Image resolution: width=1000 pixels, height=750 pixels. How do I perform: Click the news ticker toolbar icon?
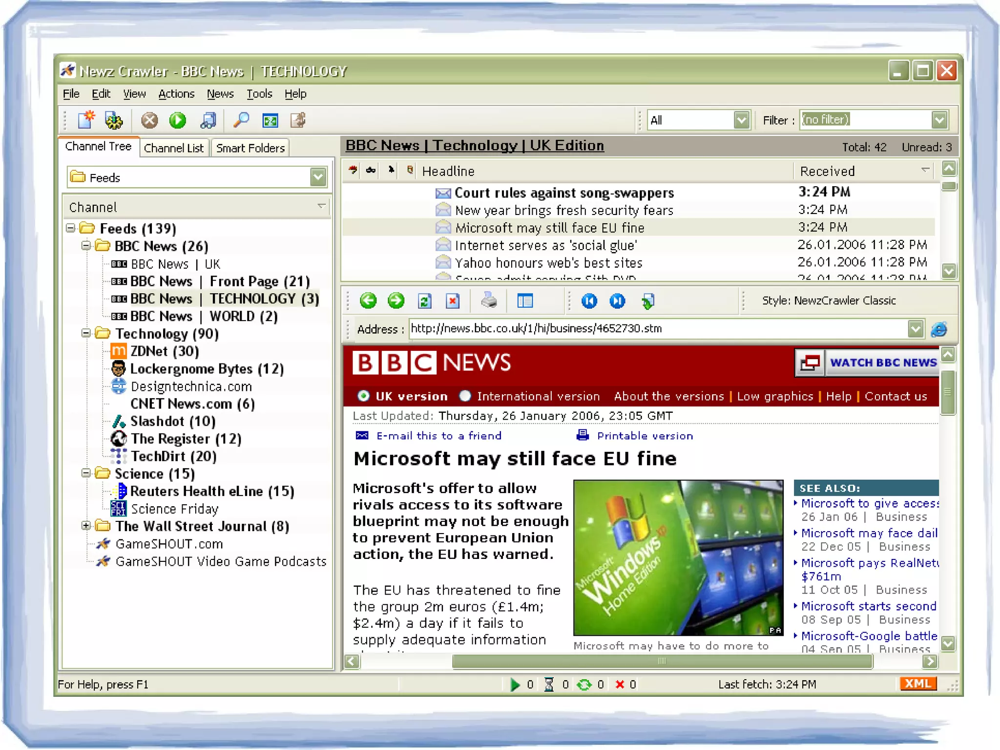[x=270, y=120]
